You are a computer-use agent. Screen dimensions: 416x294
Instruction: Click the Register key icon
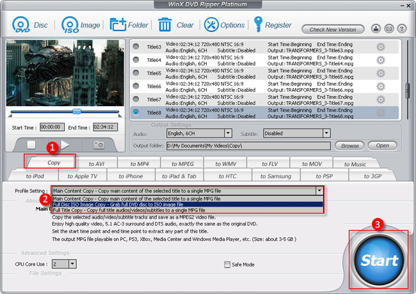[258, 24]
